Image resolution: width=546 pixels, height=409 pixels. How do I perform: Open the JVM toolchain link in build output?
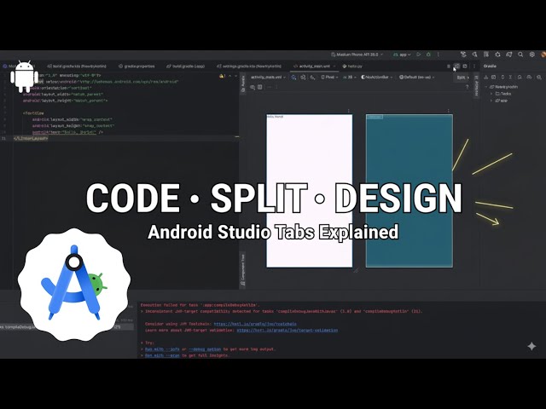coord(255,324)
